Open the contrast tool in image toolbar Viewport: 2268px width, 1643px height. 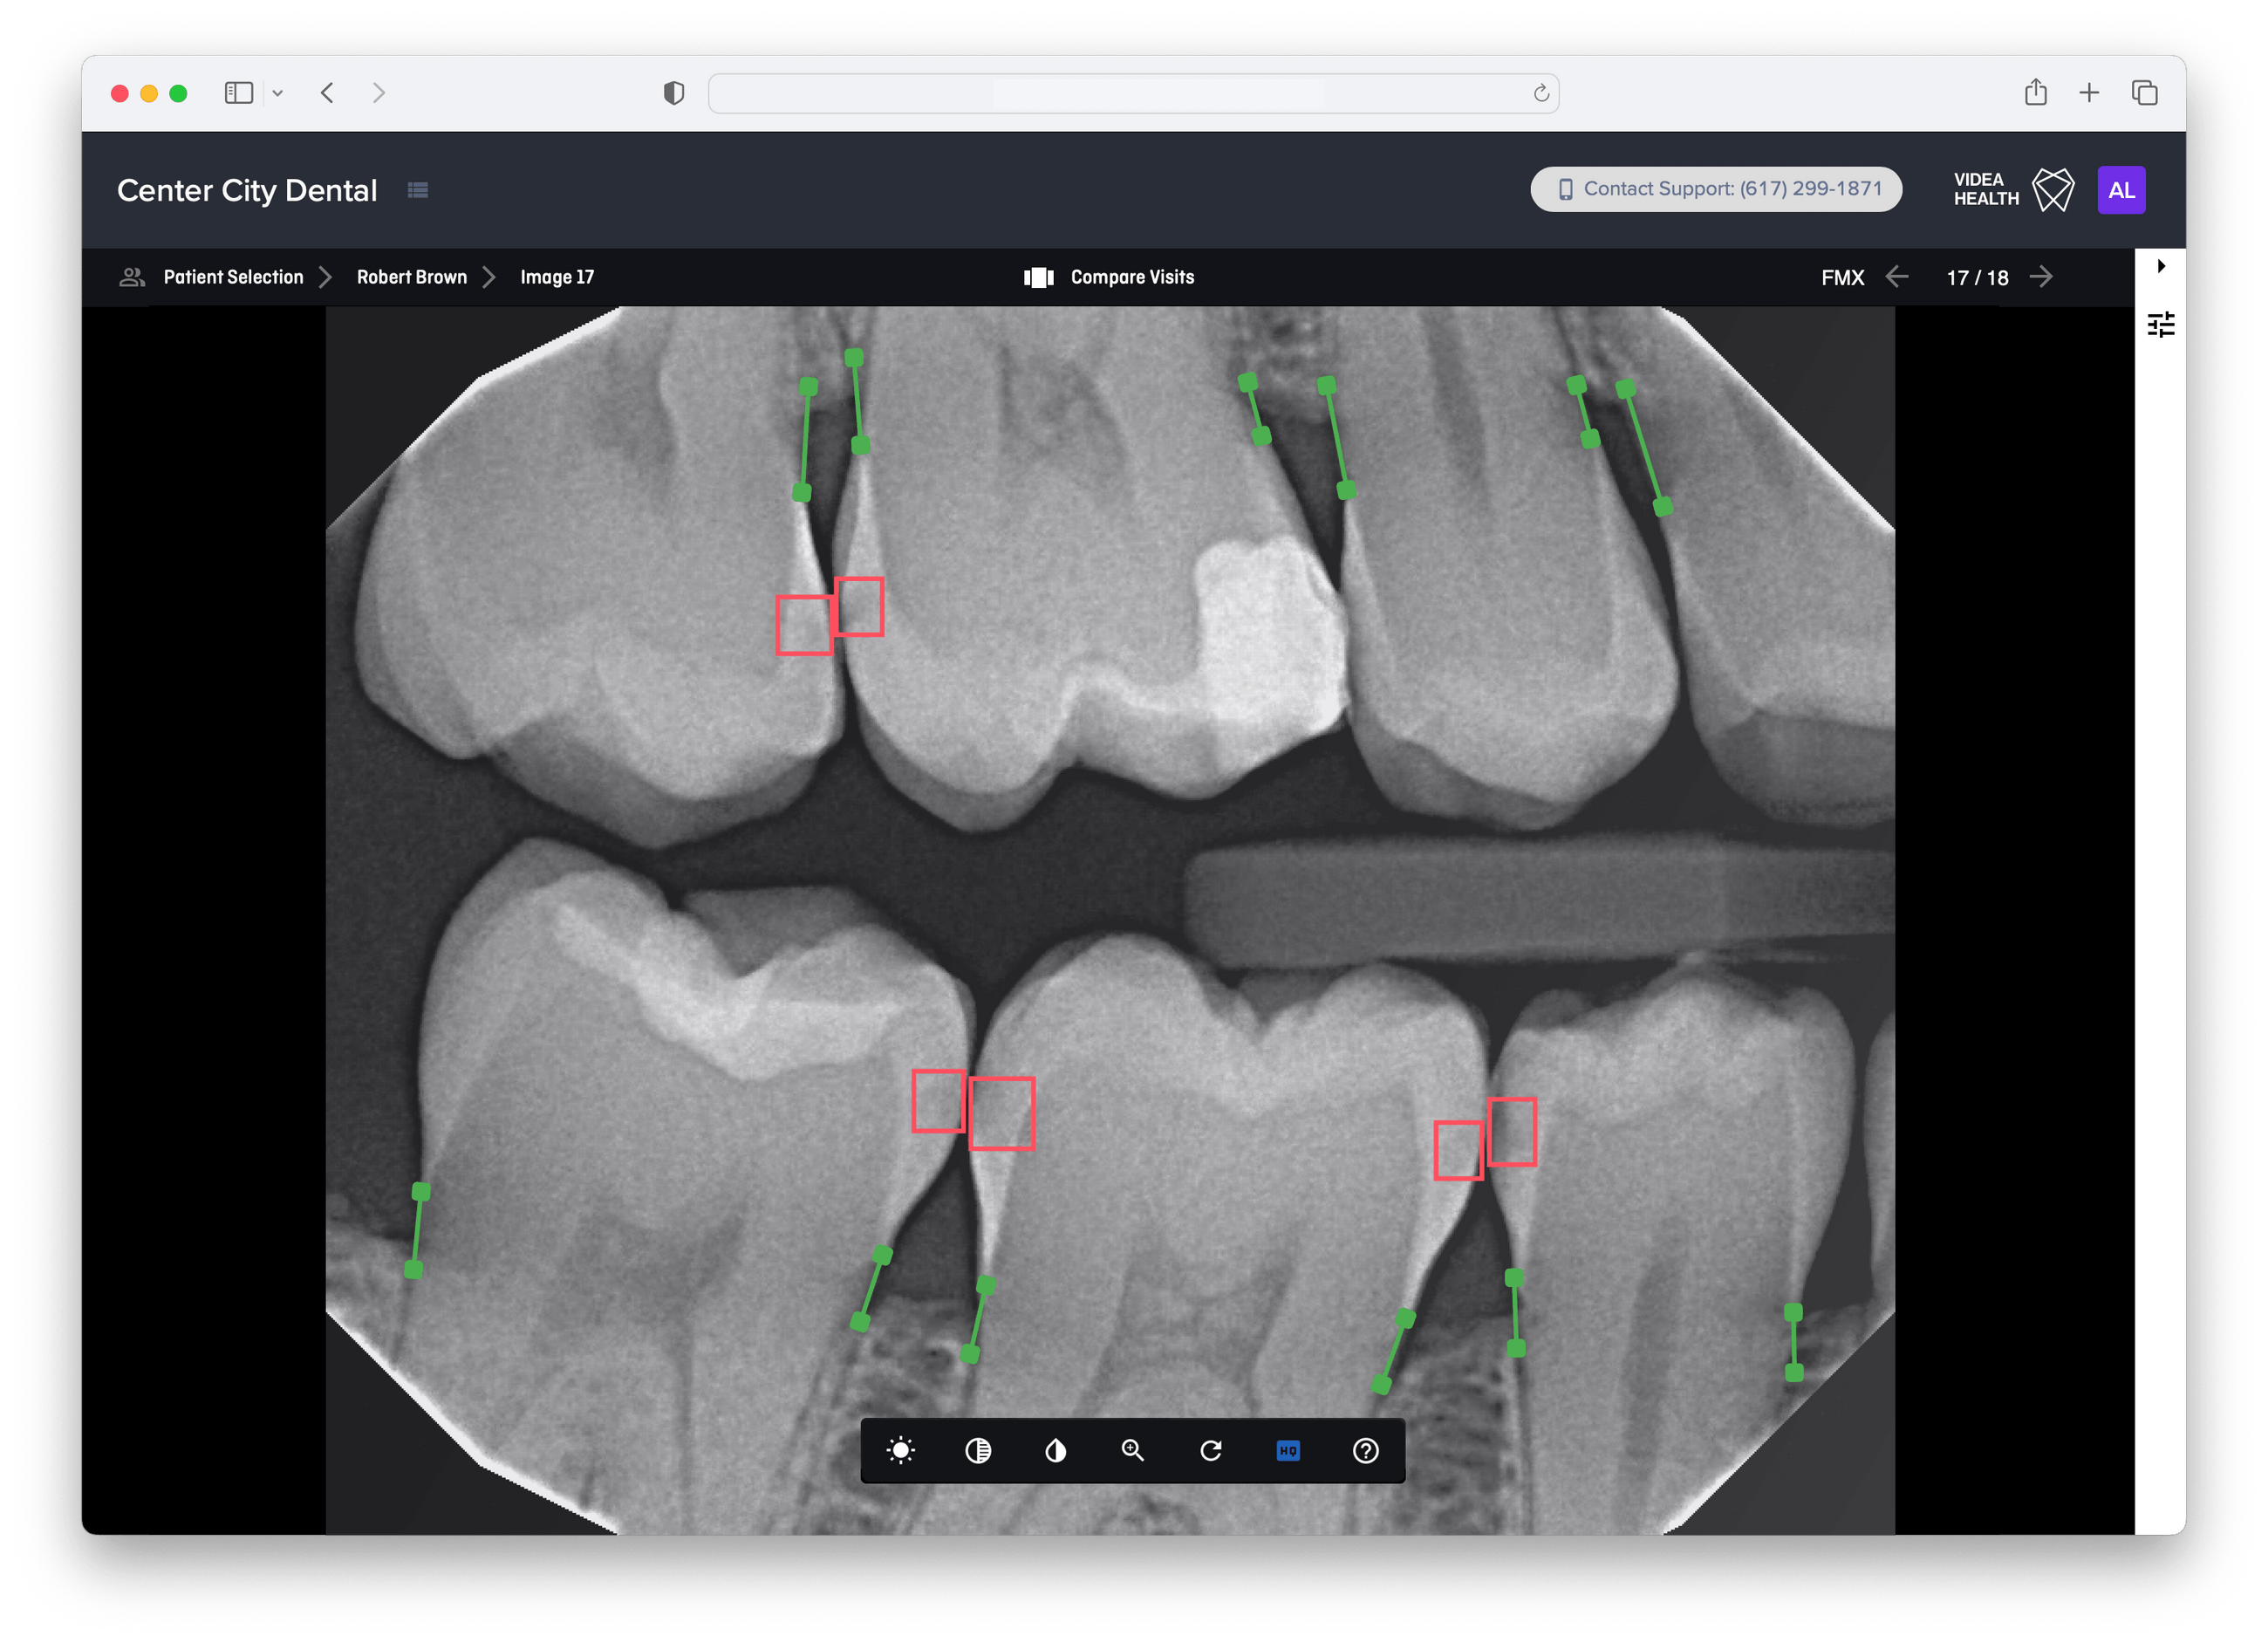pos(978,1450)
